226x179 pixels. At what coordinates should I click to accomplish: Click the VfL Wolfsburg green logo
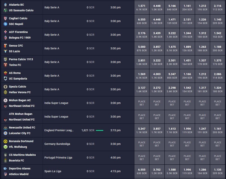5,147
